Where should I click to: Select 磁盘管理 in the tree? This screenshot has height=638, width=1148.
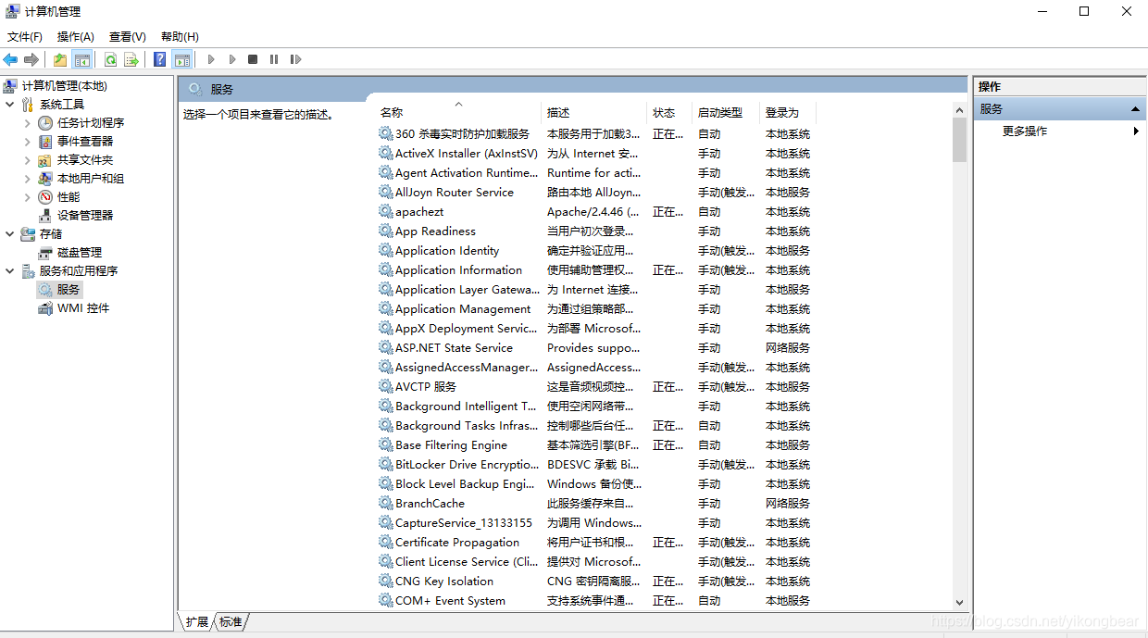[80, 253]
